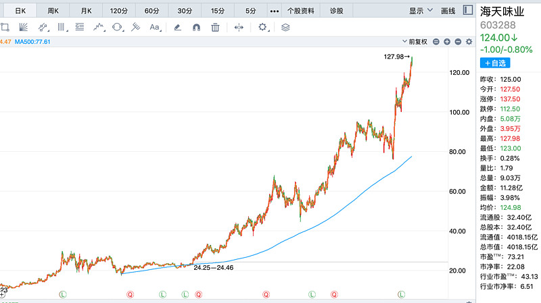This screenshot has width=541, height=303.
Task: Select the rectangle shape drawing tool
Action: point(5,27)
